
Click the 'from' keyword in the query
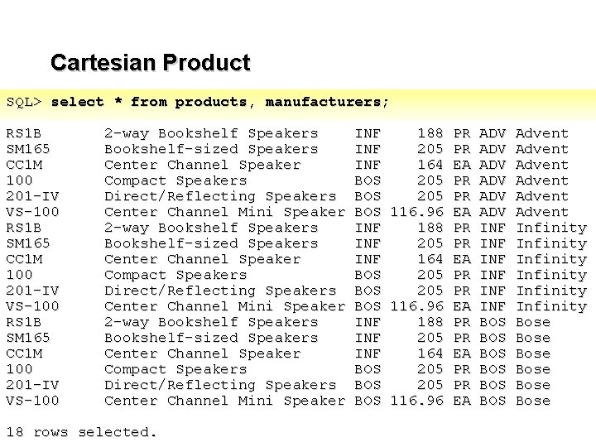[x=149, y=102]
